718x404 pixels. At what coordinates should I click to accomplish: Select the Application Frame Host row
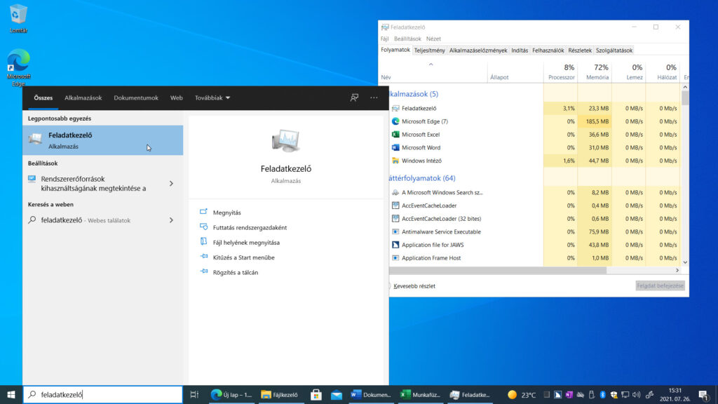pos(534,258)
